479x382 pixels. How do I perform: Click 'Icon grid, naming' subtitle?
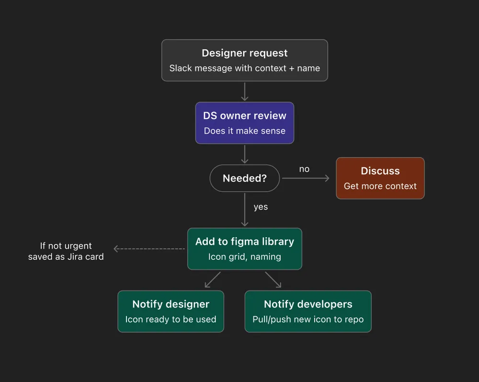pyautogui.click(x=245, y=257)
